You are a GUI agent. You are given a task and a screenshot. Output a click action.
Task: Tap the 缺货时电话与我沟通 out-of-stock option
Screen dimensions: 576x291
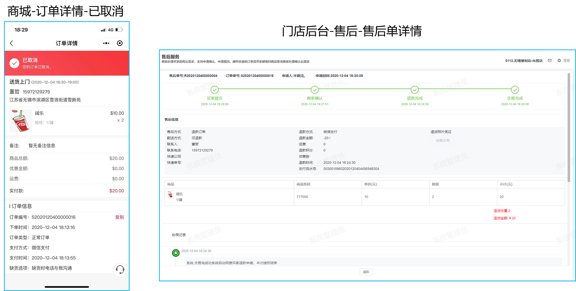(52, 268)
